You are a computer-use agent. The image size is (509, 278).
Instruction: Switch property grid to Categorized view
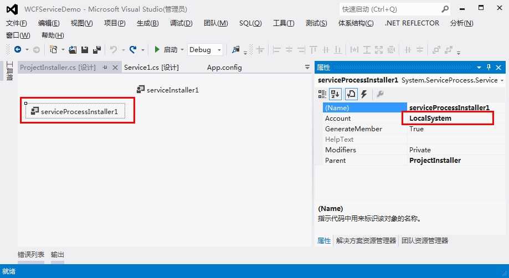click(x=322, y=94)
